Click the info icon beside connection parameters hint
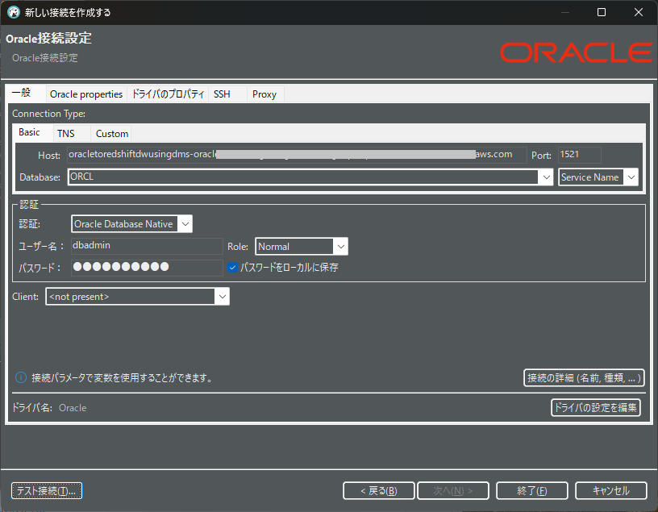 click(x=21, y=377)
